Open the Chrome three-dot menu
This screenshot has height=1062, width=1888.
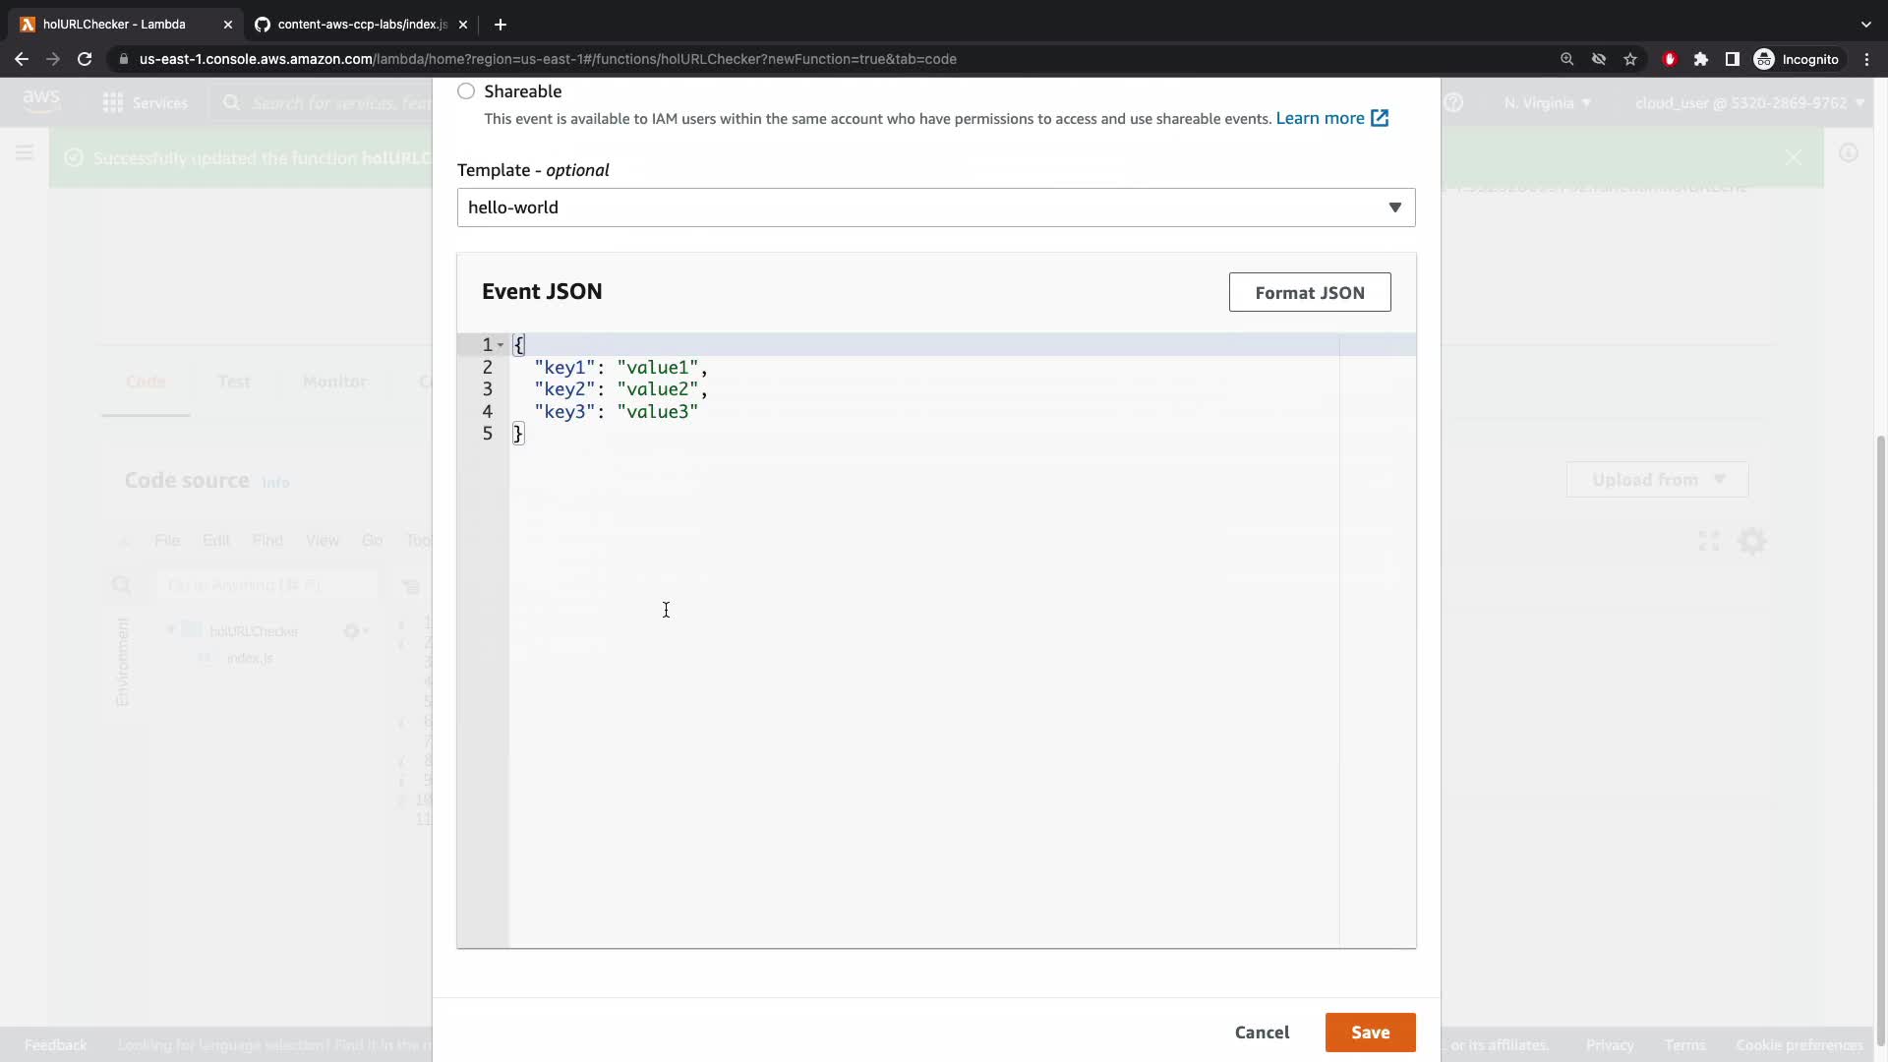1866,59
